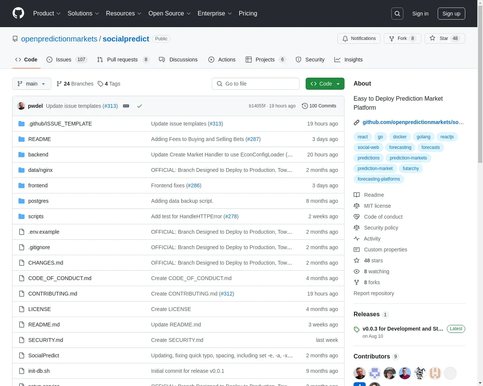Expand the Resources menu

pos(124,14)
